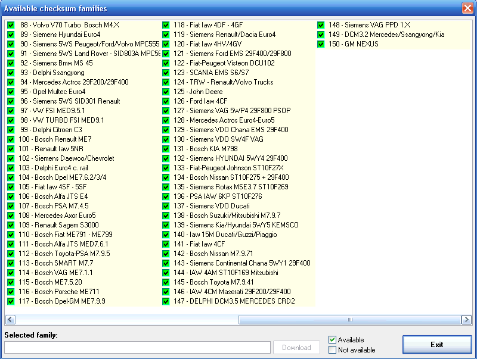Uncheck 150 - GM NEXUS checkbox
Screen dimensions: 477x359
click(x=321, y=44)
